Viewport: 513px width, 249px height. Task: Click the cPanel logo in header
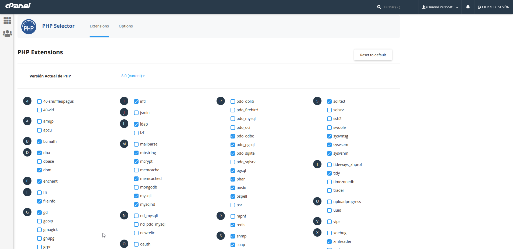tap(18, 6)
